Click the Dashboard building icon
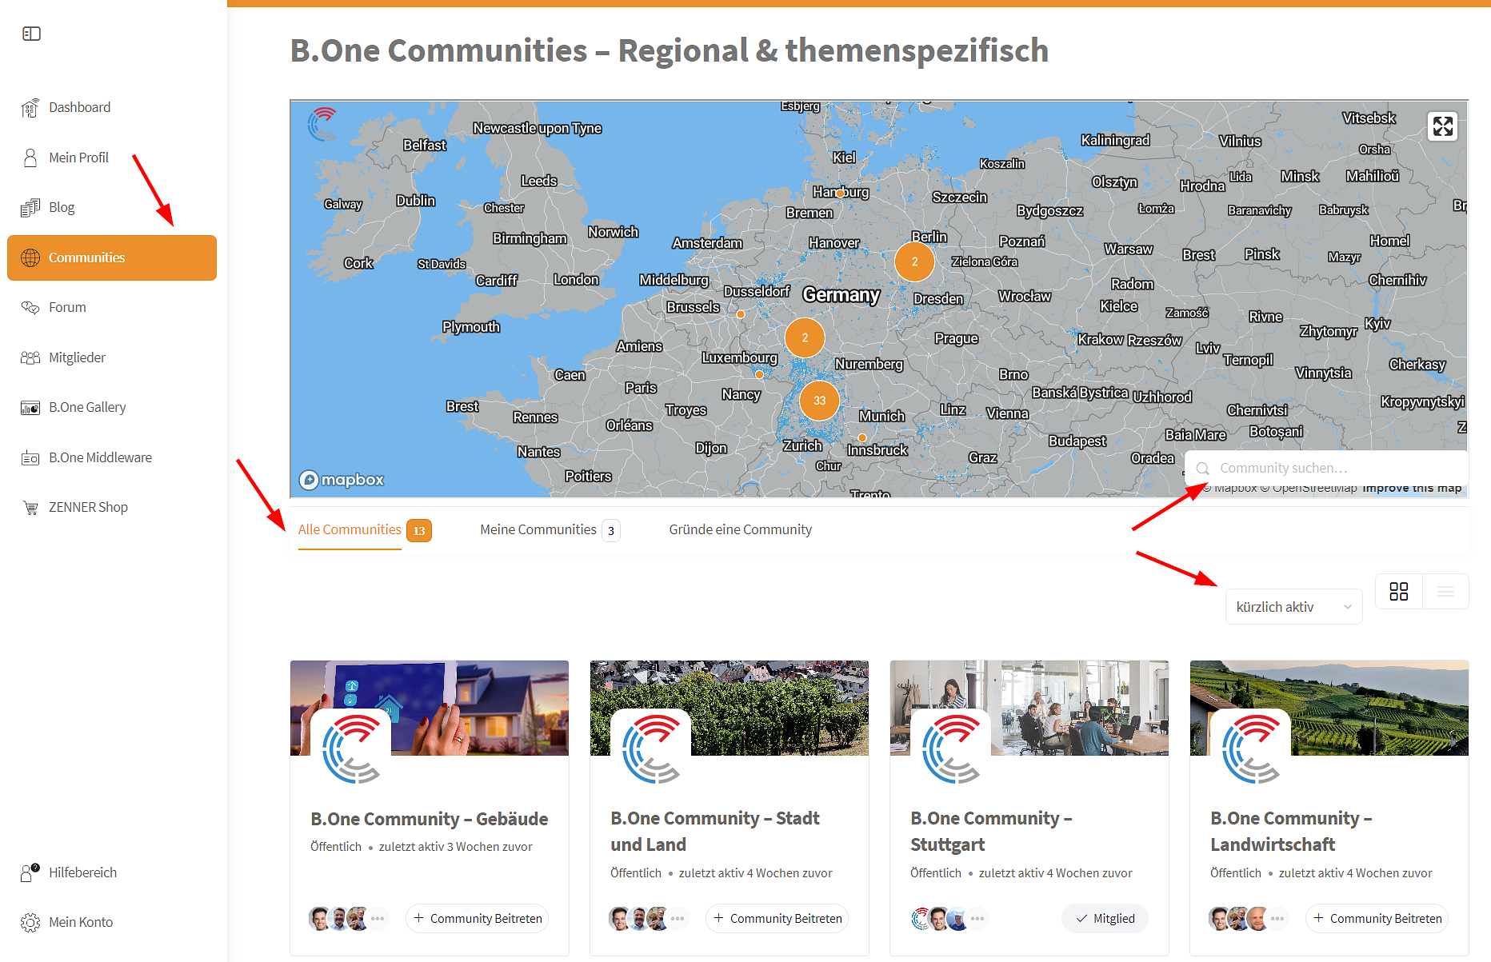This screenshot has width=1491, height=962. 30,107
